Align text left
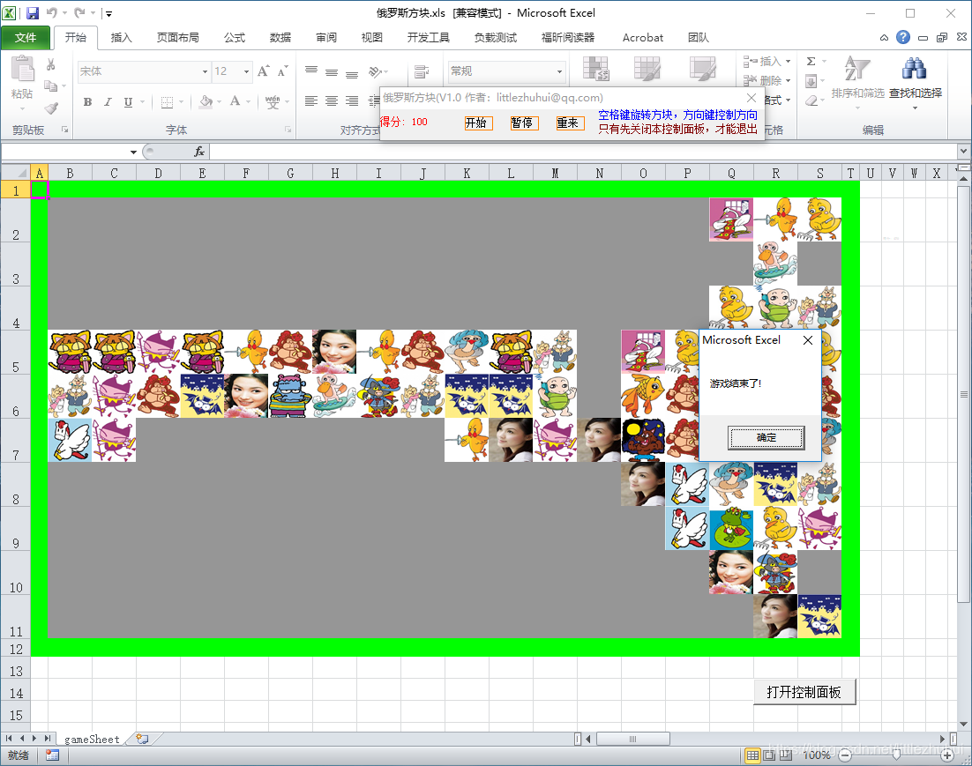This screenshot has height=766, width=972. pyautogui.click(x=311, y=101)
